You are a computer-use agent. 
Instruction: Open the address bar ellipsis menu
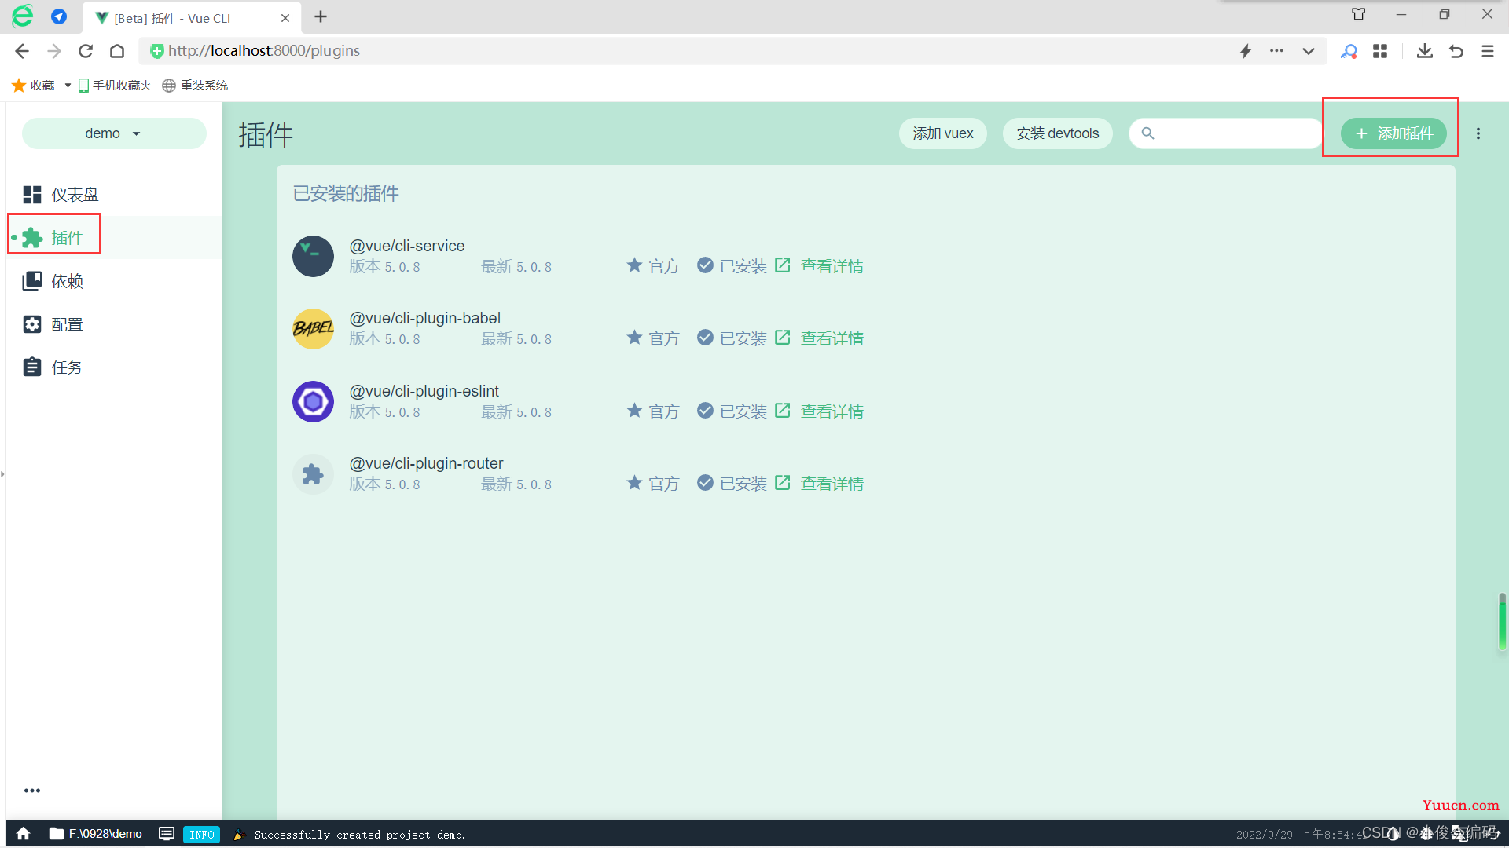pos(1277,51)
